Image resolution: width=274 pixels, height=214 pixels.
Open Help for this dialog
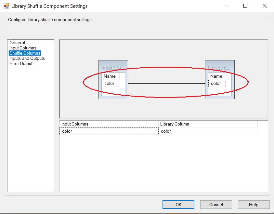point(254,205)
